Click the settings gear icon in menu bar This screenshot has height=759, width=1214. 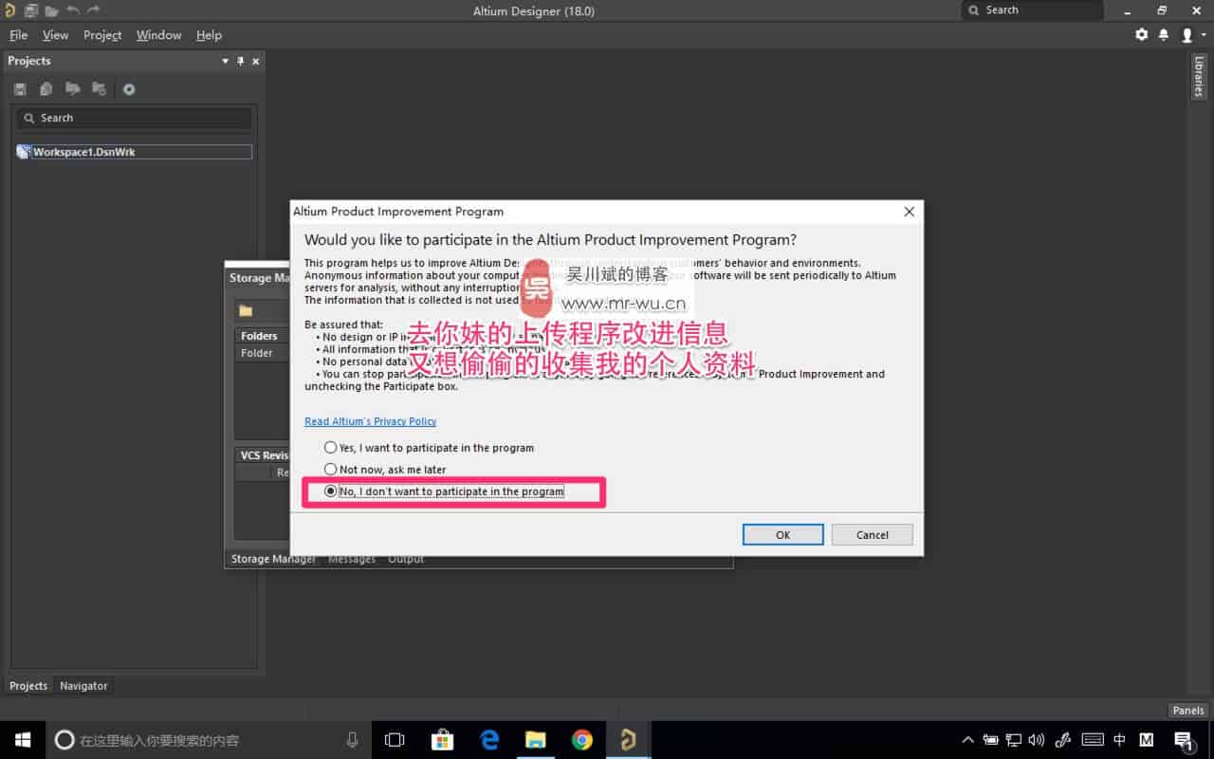pyautogui.click(x=1141, y=35)
